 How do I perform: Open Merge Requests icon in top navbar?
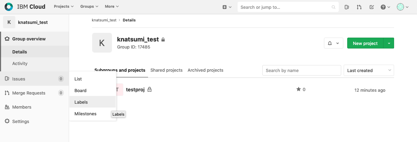pyautogui.click(x=359, y=7)
